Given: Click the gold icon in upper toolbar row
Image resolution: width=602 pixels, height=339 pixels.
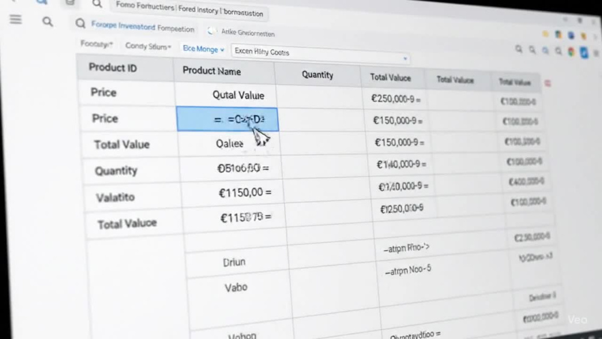Looking at the screenshot, I should [583, 37].
